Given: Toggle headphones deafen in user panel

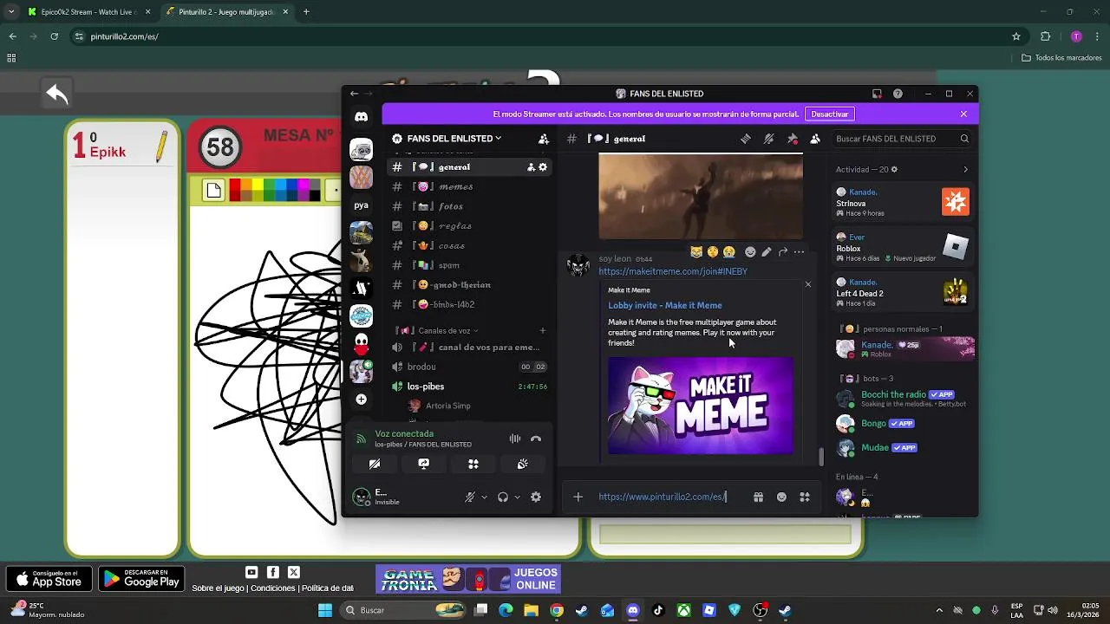Looking at the screenshot, I should point(503,497).
